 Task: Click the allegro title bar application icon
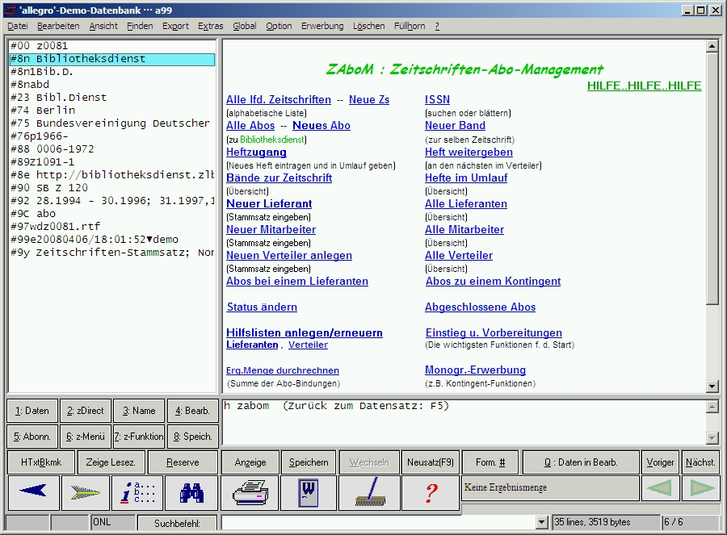(x=11, y=10)
